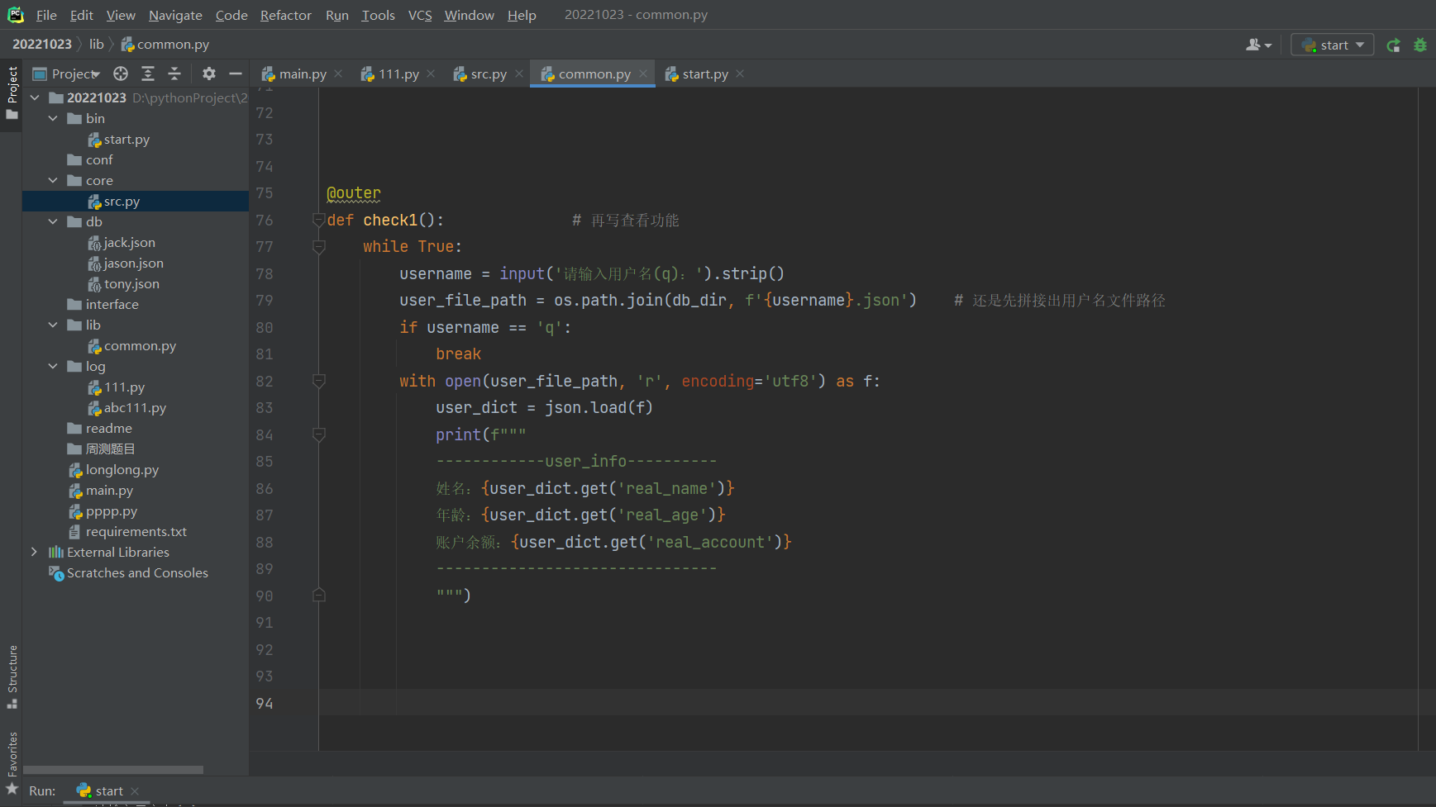Image resolution: width=1436 pixels, height=807 pixels.
Task: Click the green Rerun icon in toolbar
Action: 1394,45
